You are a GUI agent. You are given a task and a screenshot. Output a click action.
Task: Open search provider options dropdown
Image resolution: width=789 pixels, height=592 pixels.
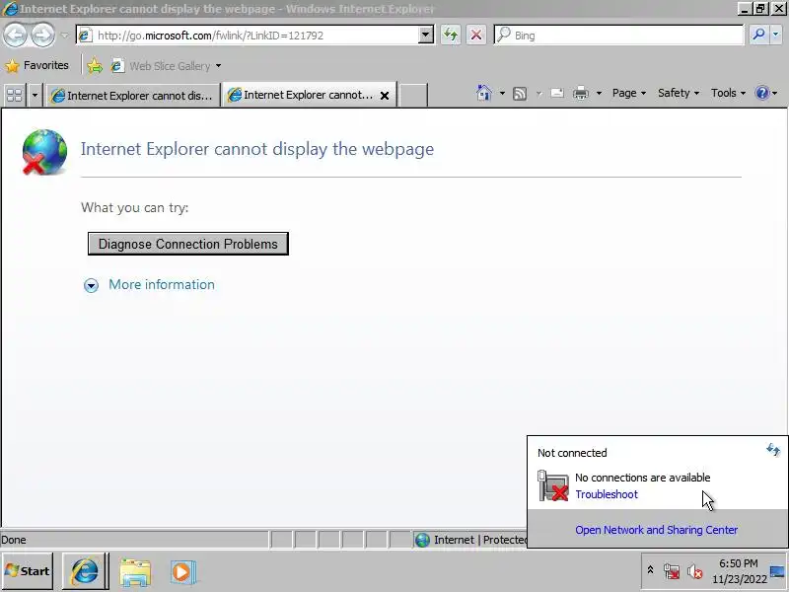tap(775, 35)
